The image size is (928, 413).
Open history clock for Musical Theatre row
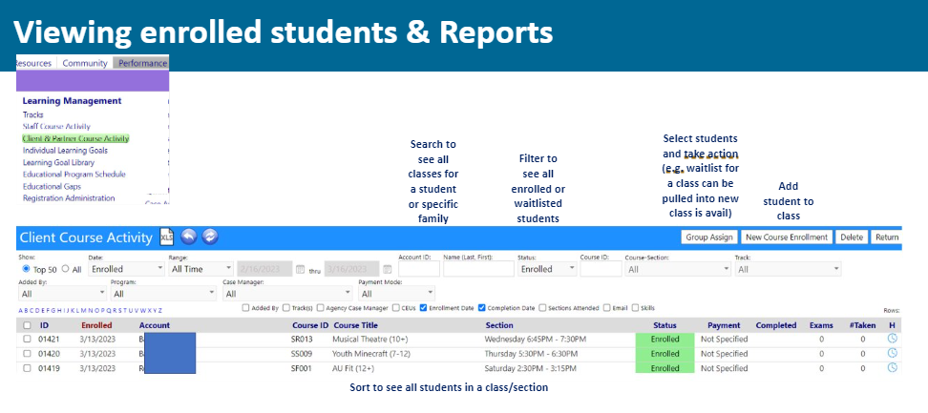coord(892,339)
